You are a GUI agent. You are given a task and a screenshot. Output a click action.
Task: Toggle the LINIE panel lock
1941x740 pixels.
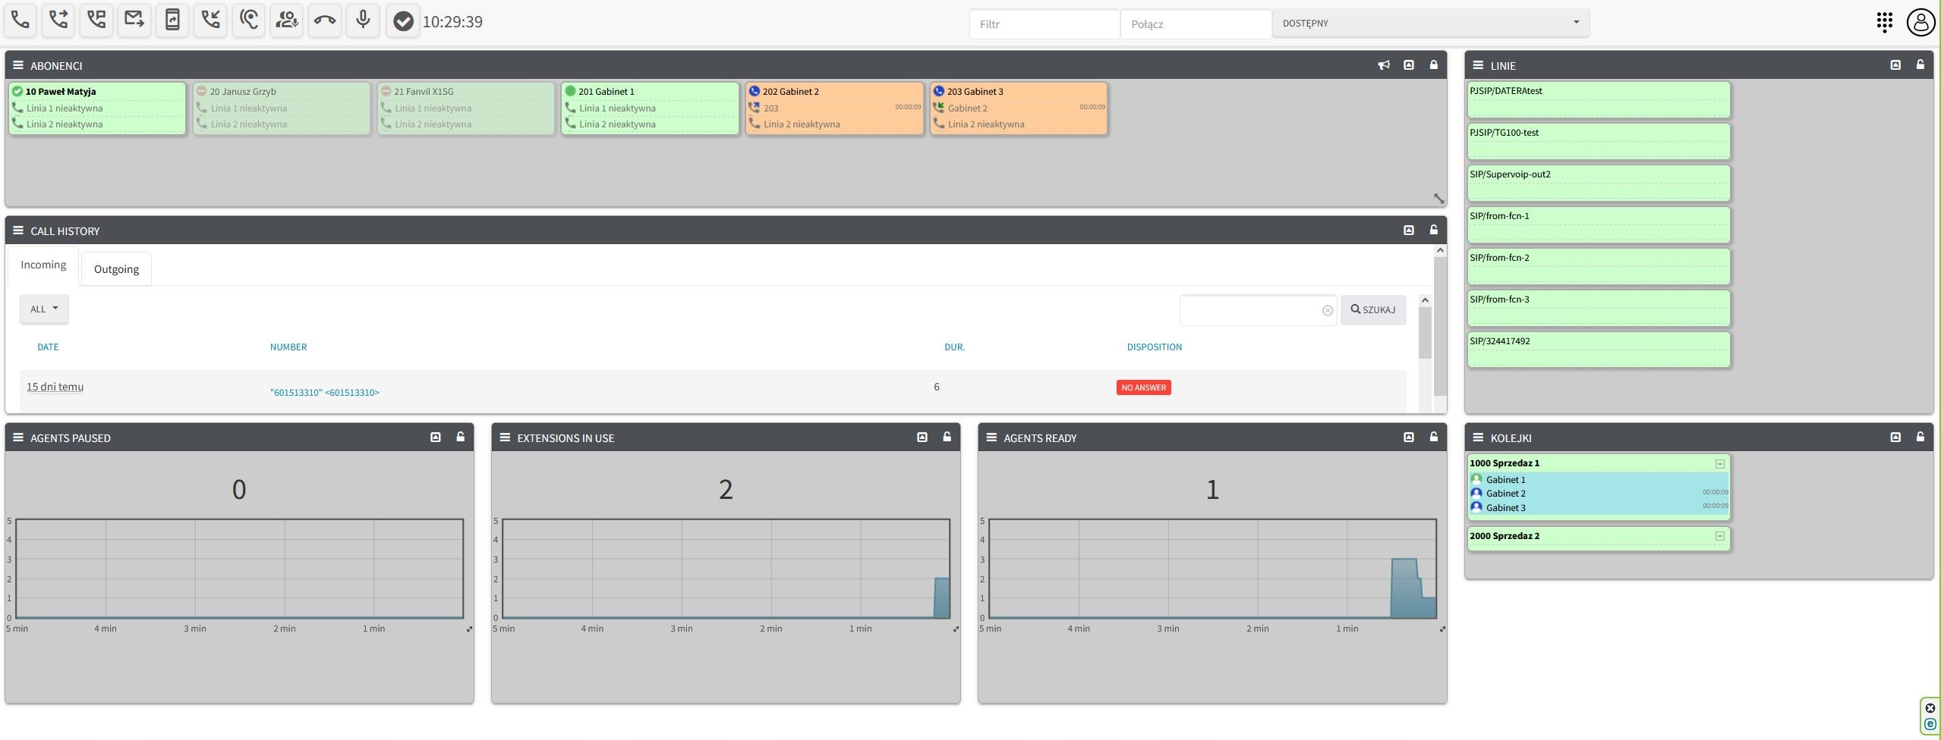(1921, 65)
